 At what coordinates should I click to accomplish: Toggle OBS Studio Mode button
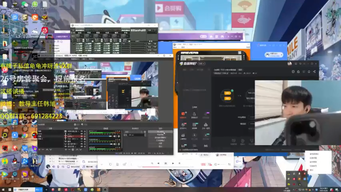pyautogui.click(x=160, y=140)
